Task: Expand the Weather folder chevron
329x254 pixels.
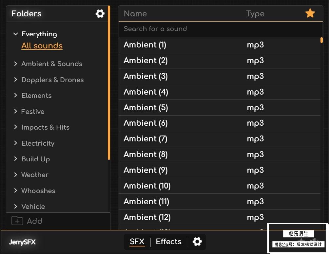Action: point(15,174)
